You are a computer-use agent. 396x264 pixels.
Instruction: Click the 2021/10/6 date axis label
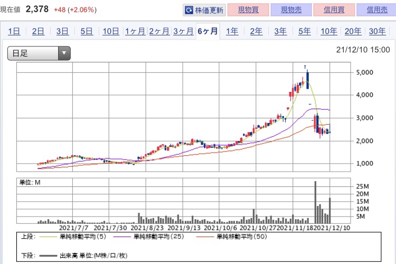point(221,228)
